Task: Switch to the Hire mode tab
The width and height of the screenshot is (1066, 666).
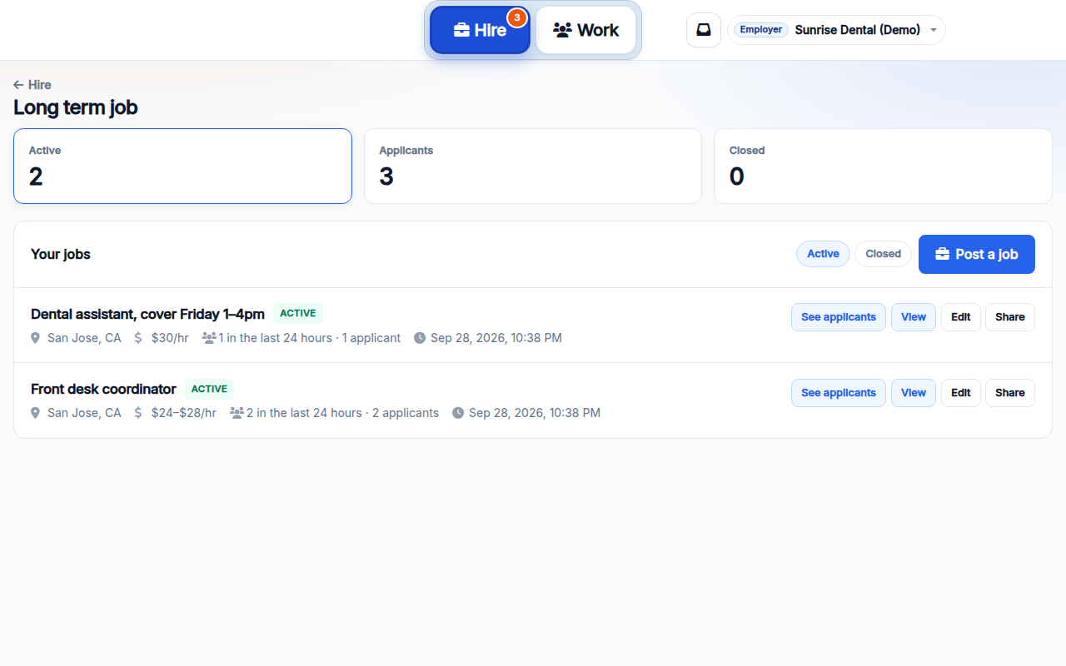Action: (480, 30)
